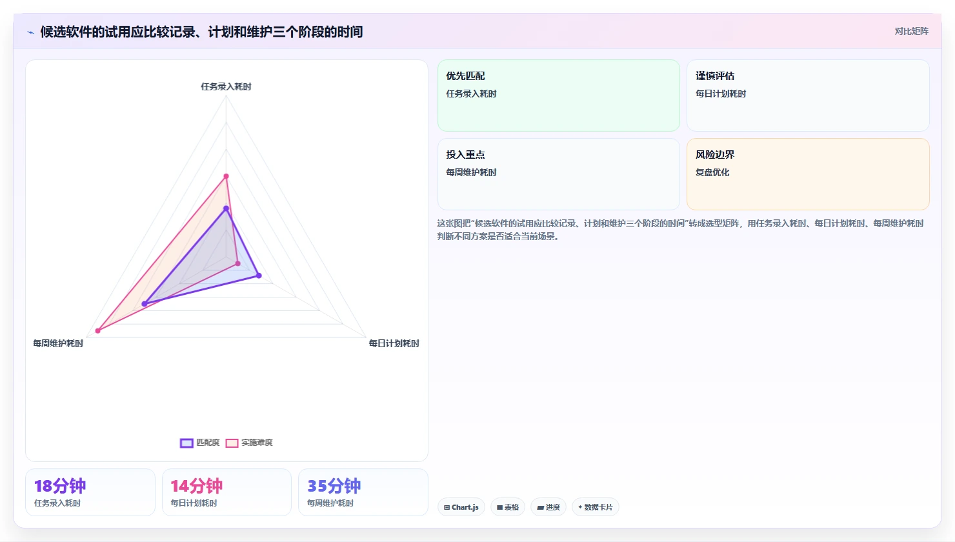Open the 风险边界 card
This screenshot has width=955, height=542.
pyautogui.click(x=808, y=174)
